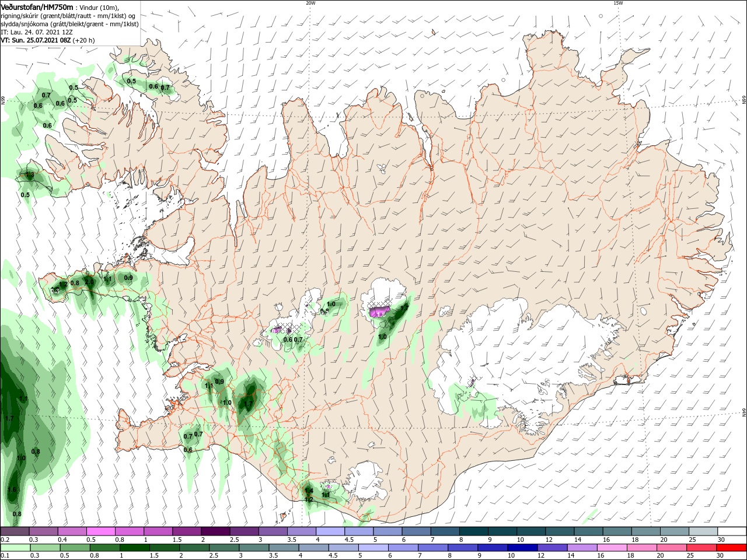Screen dimensions: 747x560
Task: Click the violet 12 swatch in rain legend
Action: [x=552, y=548]
